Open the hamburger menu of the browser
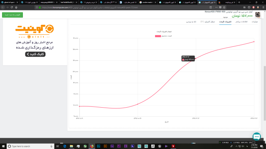266x149 pixels. 263,7
